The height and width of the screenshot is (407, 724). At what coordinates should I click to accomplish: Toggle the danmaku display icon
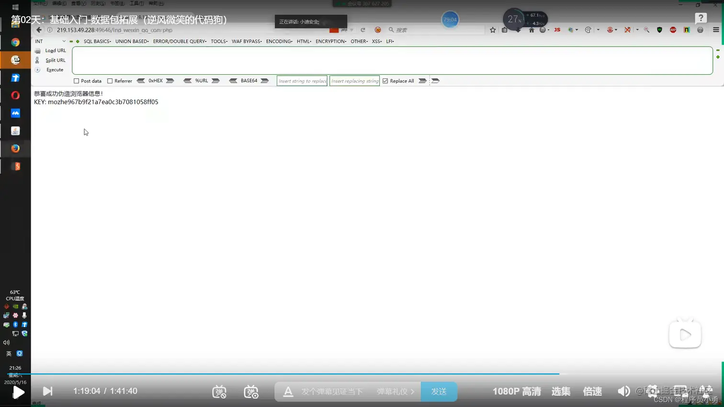coord(219,392)
